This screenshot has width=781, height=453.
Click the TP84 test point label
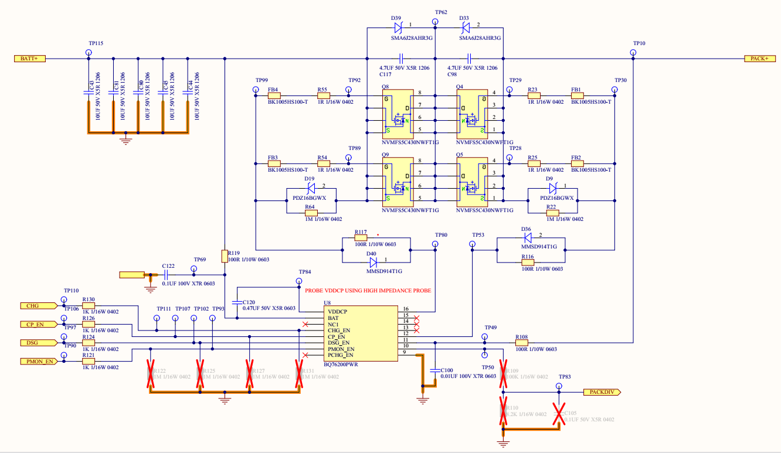pos(305,273)
